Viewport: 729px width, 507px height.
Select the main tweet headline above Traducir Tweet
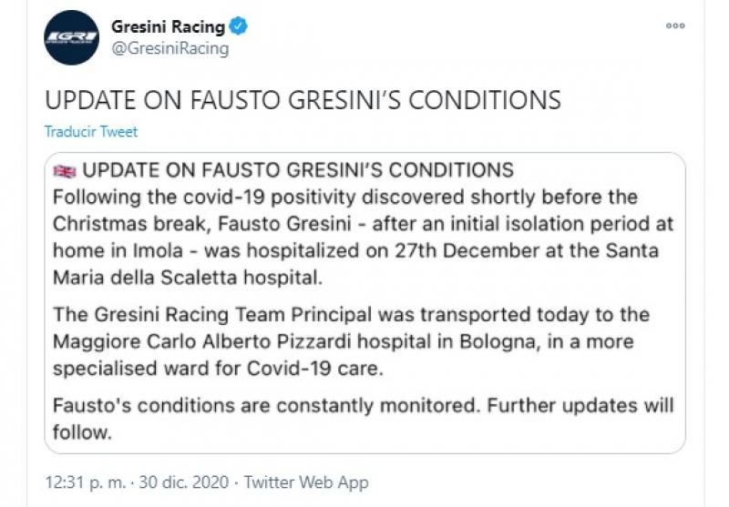(303, 100)
